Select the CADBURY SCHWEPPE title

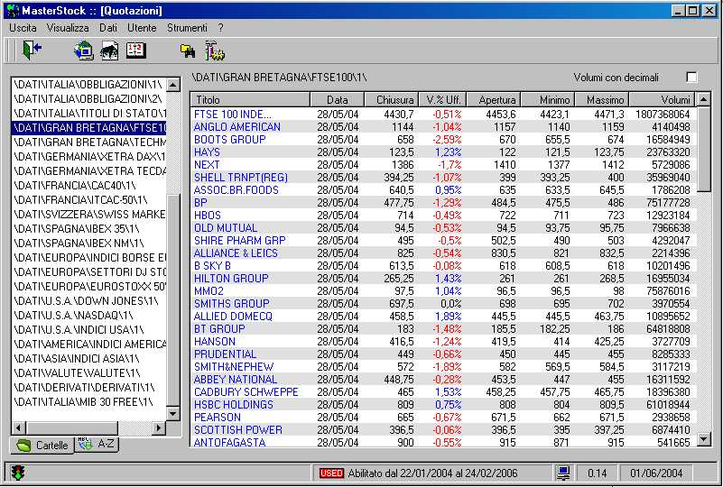pos(246,392)
